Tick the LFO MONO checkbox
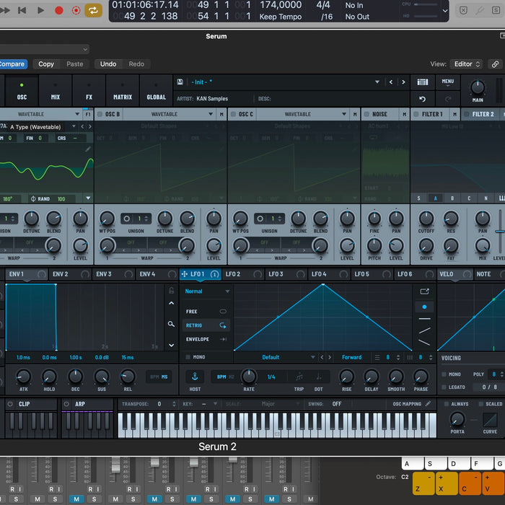 (x=188, y=357)
